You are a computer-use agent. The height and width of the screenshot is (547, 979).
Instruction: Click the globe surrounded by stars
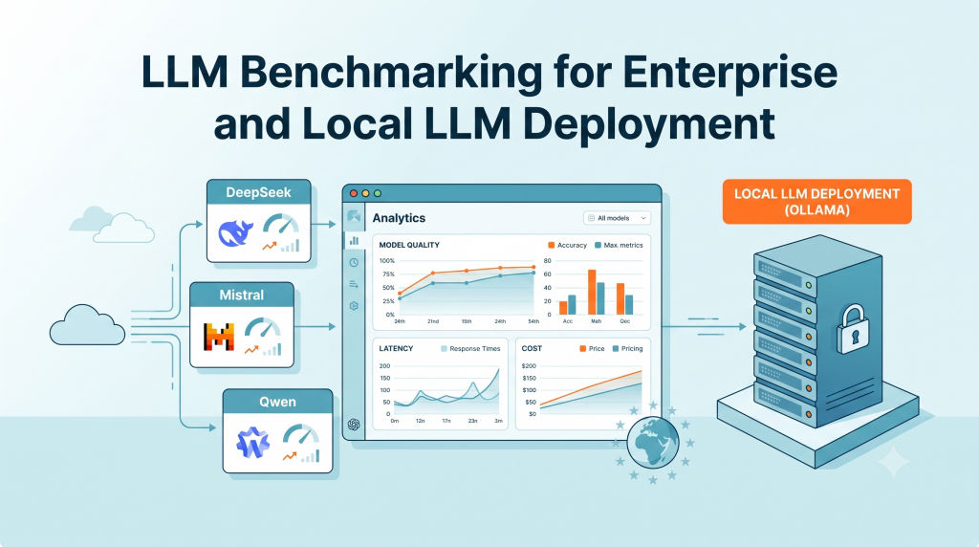[x=653, y=443]
